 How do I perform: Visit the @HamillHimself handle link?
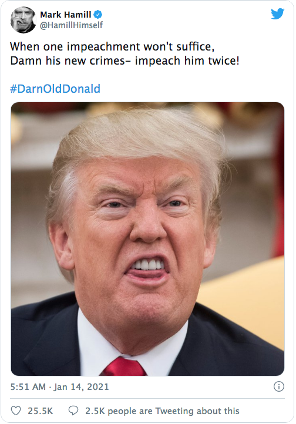pyautogui.click(x=72, y=25)
